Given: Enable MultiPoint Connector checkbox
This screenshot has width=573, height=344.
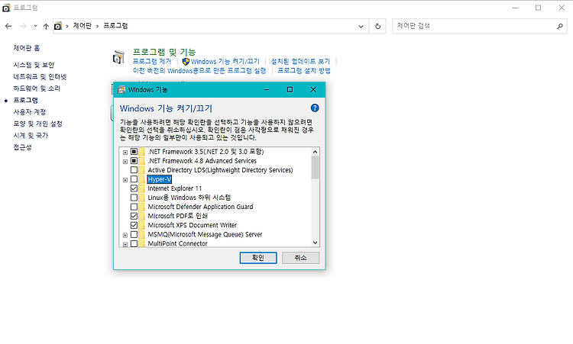Looking at the screenshot, I should [x=134, y=243].
